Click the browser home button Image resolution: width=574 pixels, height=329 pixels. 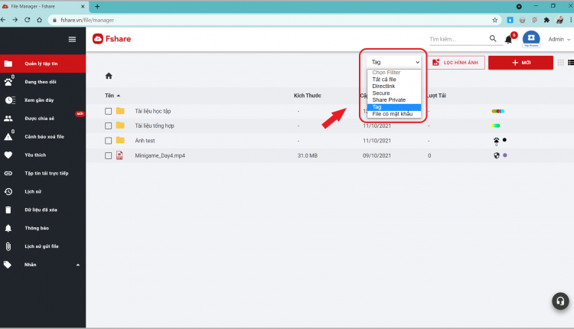click(x=39, y=20)
